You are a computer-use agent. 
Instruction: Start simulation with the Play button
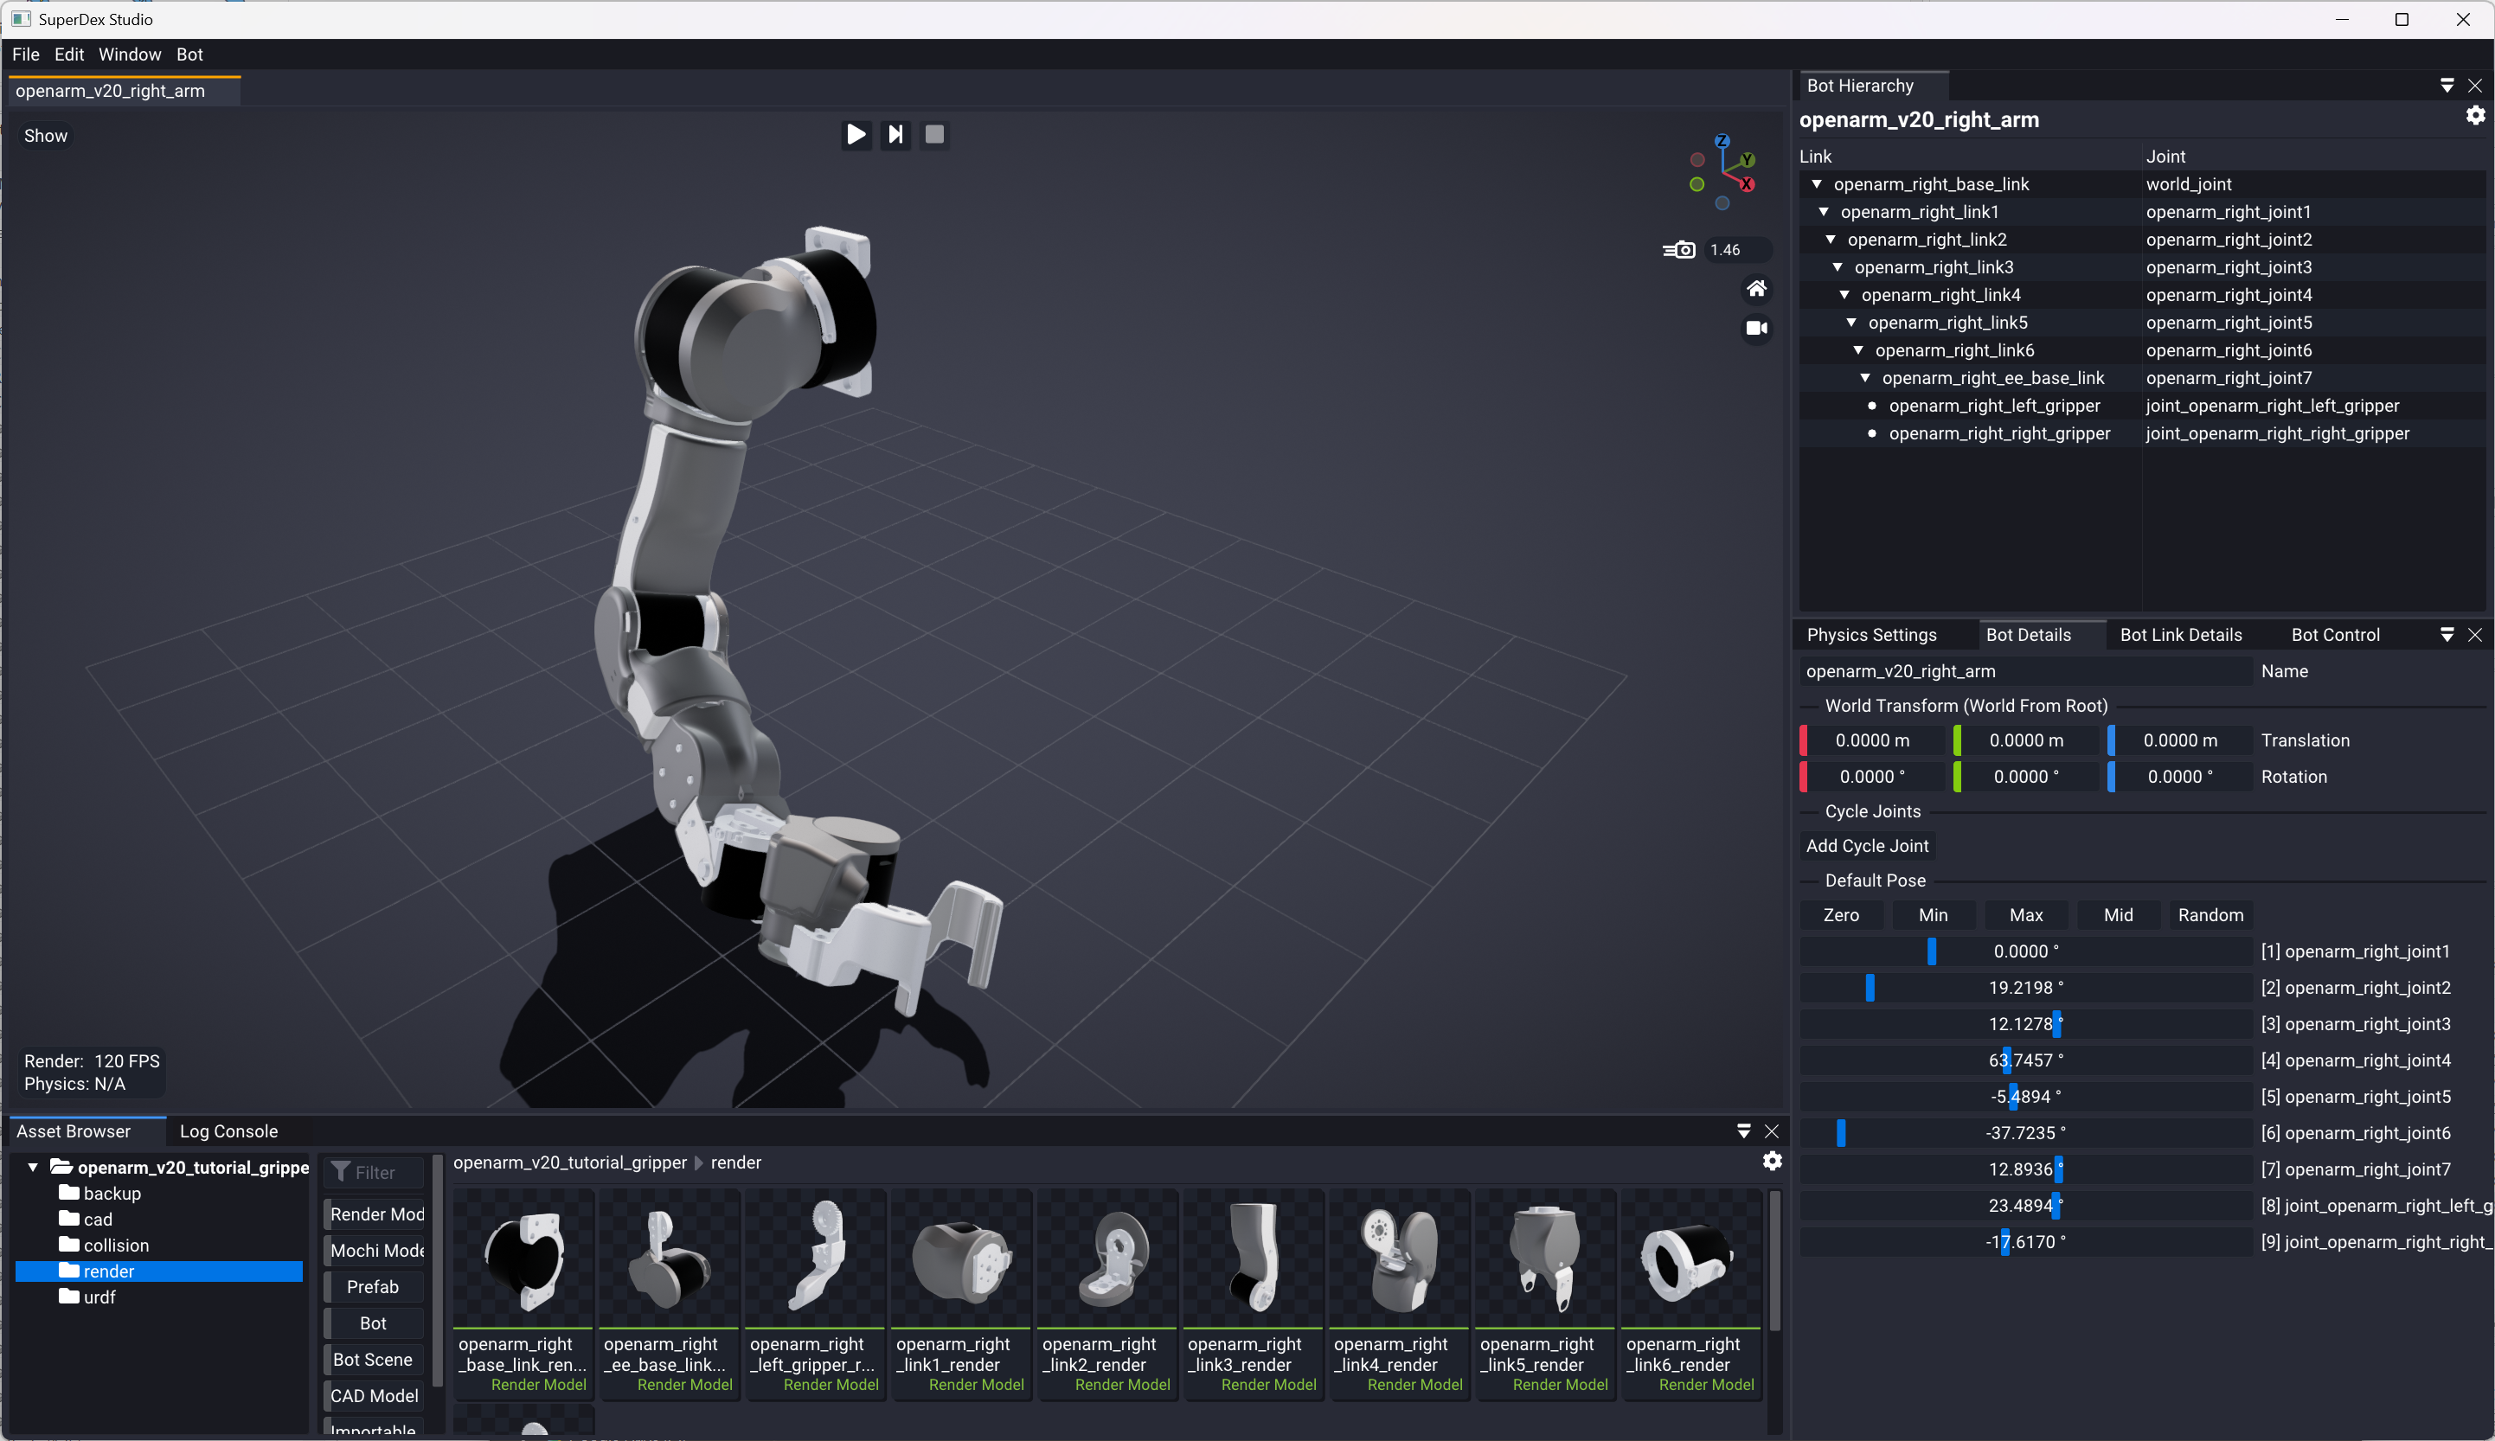[856, 135]
